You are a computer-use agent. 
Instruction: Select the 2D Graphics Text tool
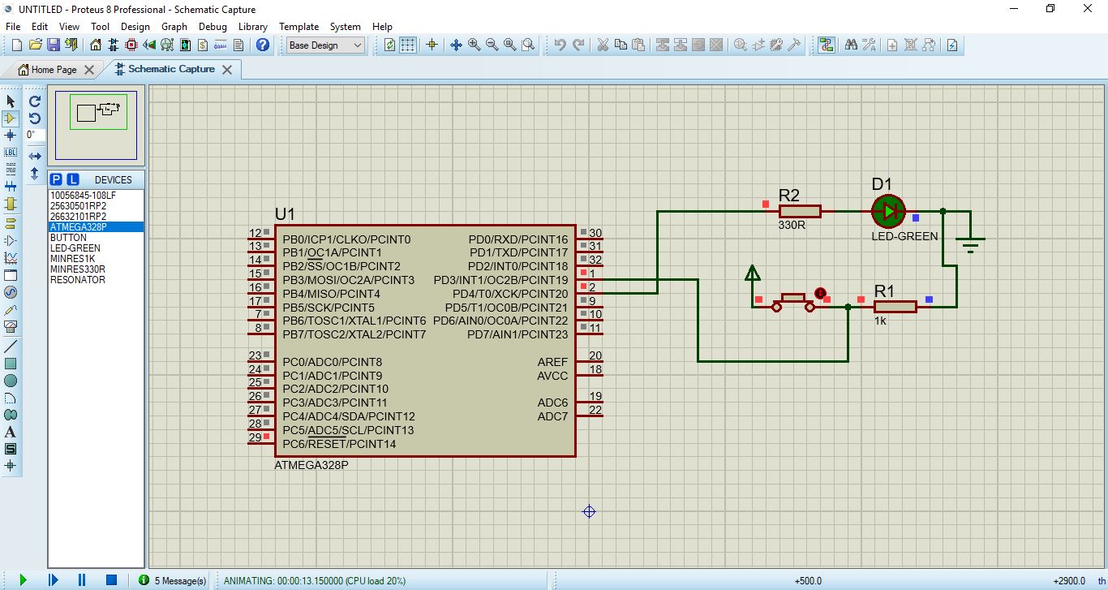tap(11, 432)
